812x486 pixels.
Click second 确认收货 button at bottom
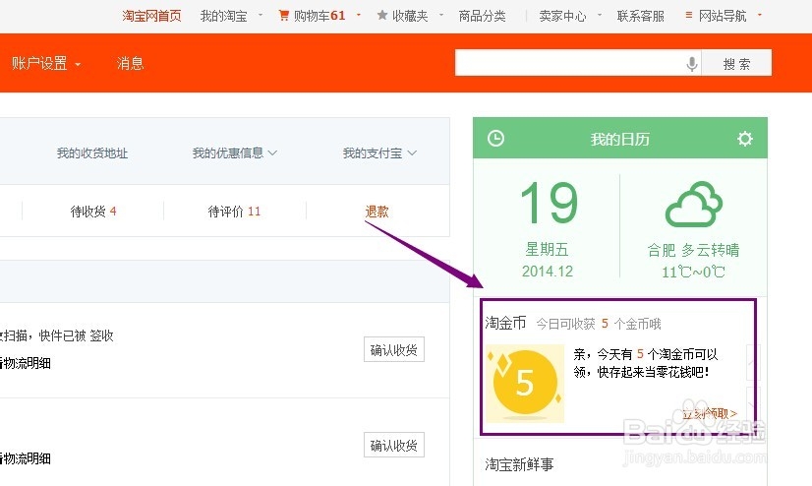click(x=394, y=445)
